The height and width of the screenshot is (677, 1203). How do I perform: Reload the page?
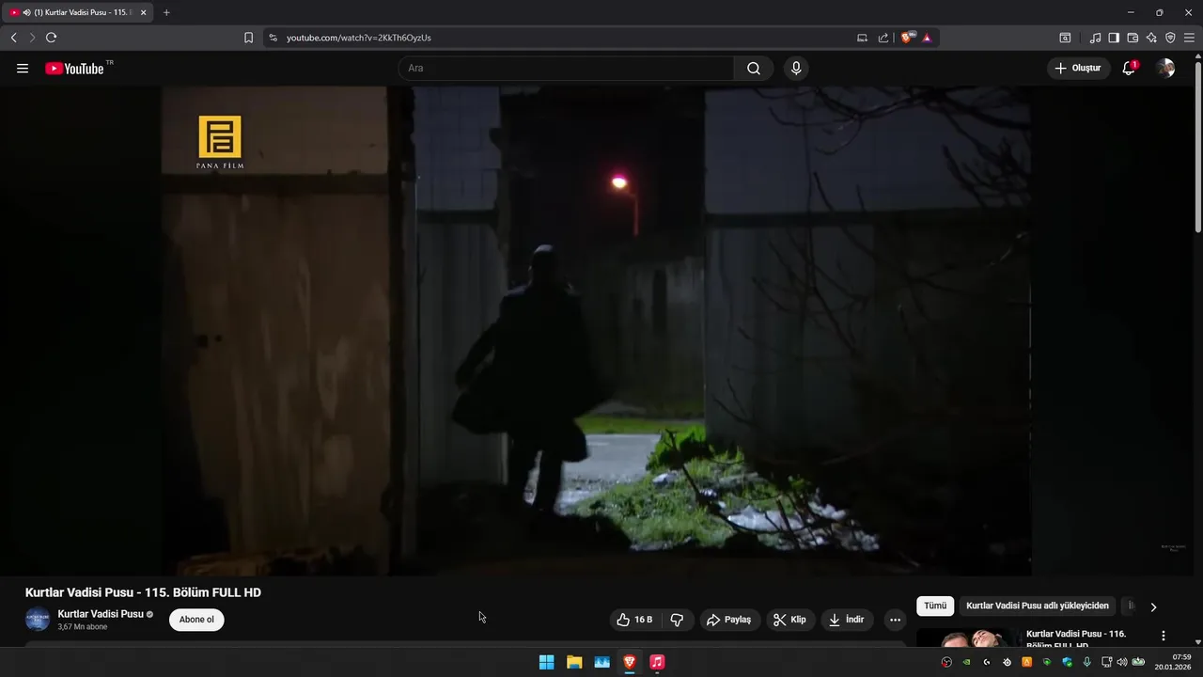(x=51, y=38)
